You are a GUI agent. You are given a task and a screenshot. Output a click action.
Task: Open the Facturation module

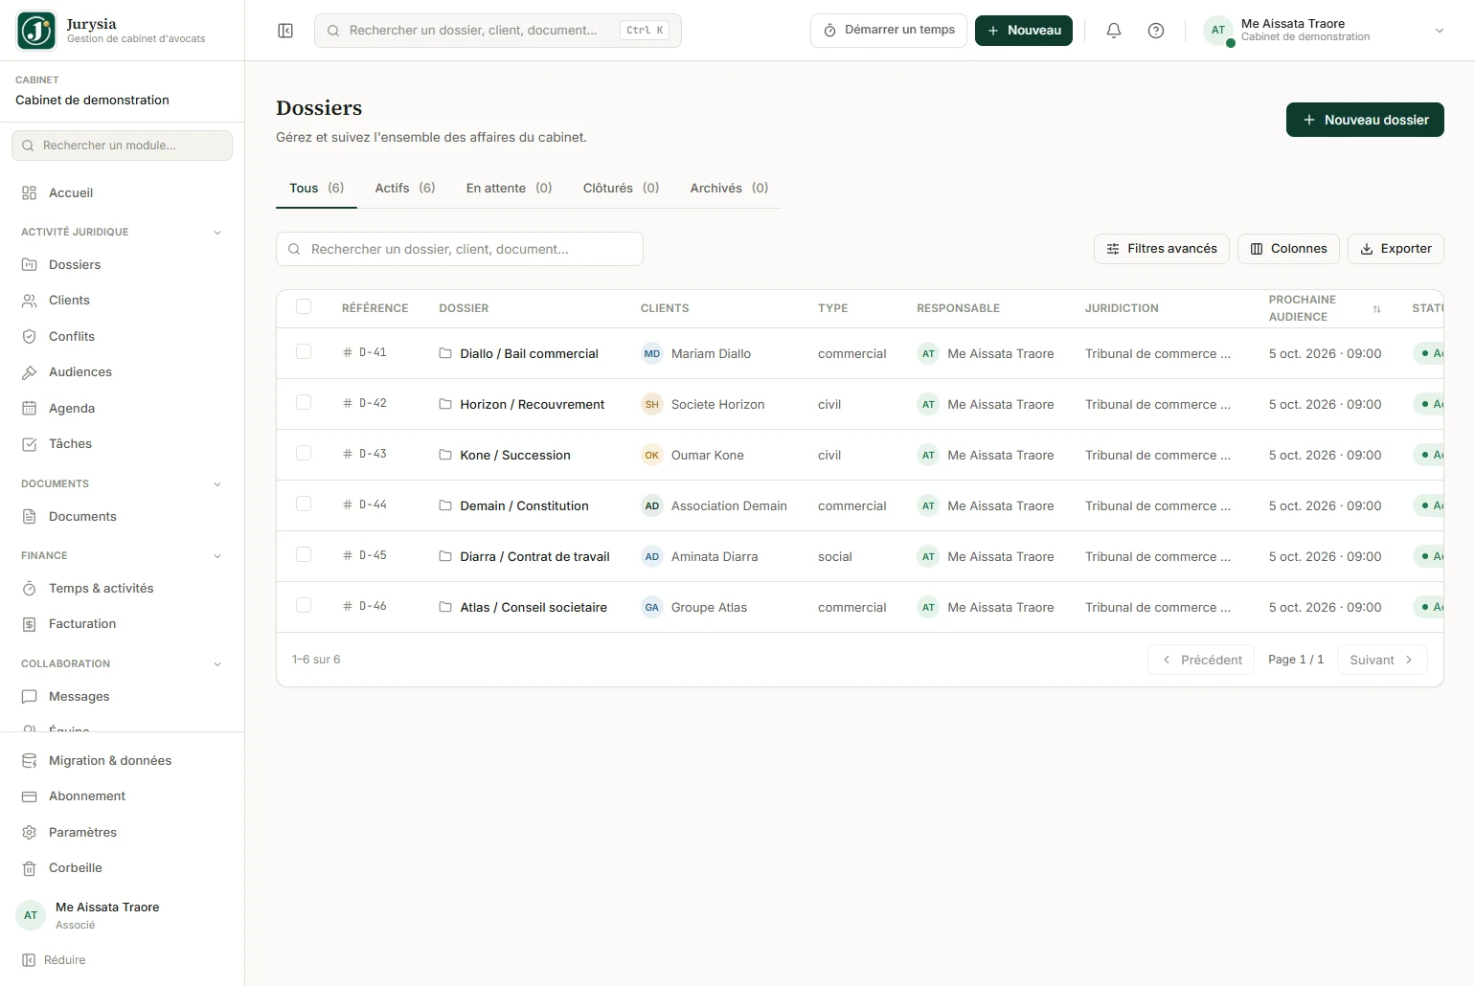point(122,624)
